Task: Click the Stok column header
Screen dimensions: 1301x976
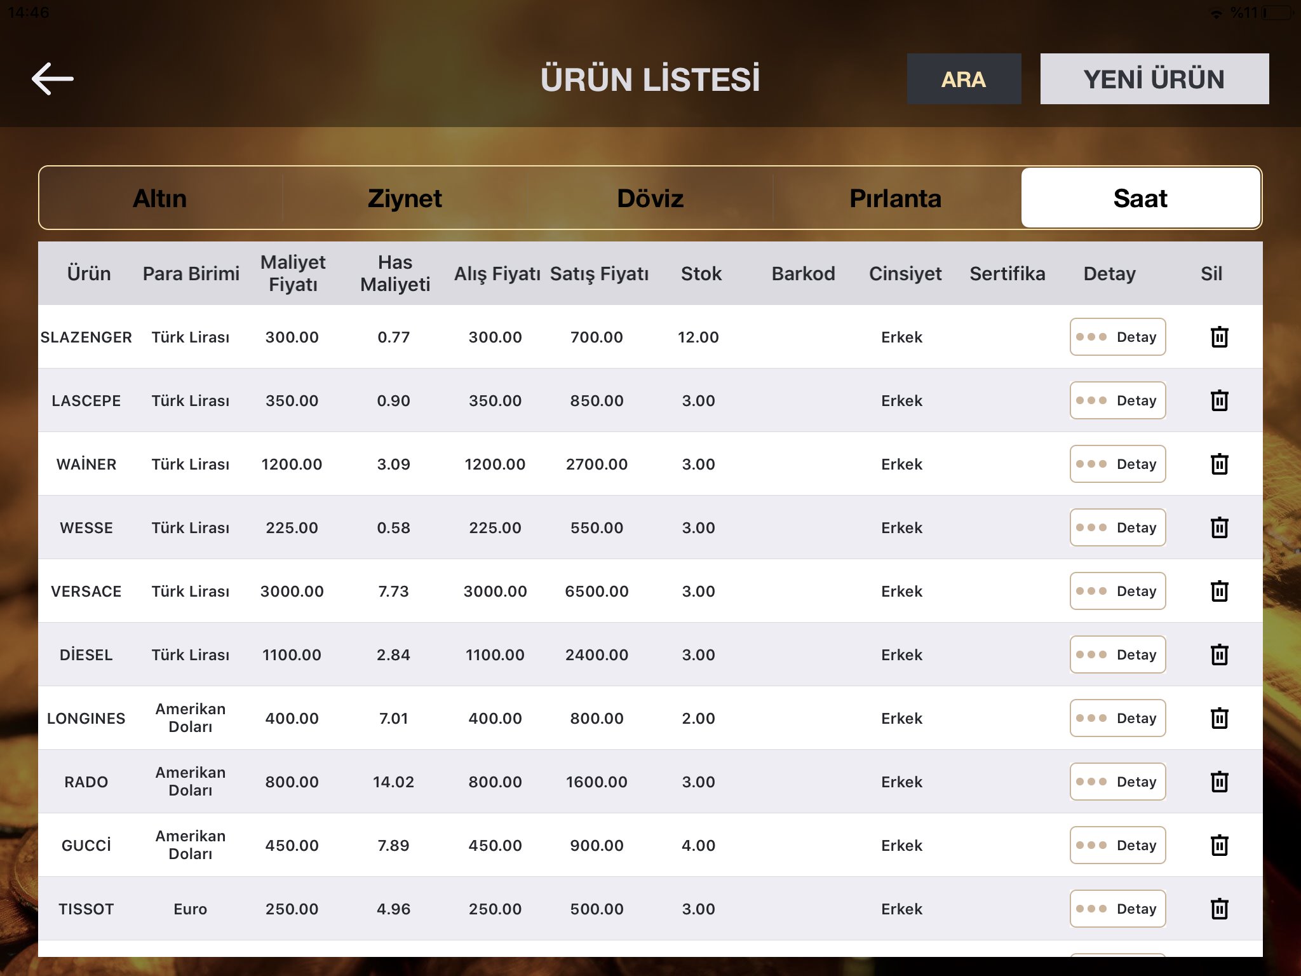Action: 701,273
